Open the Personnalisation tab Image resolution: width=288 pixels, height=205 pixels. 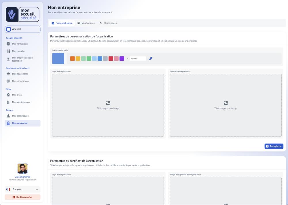[62, 23]
